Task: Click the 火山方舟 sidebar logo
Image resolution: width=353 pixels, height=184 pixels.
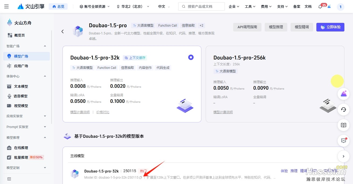Action: click(x=19, y=23)
